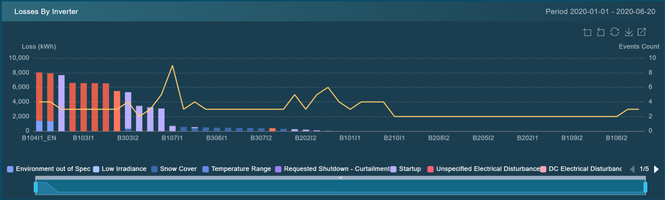Click the zoom reset back icon
Screen dimensions: 665x200
point(601,32)
